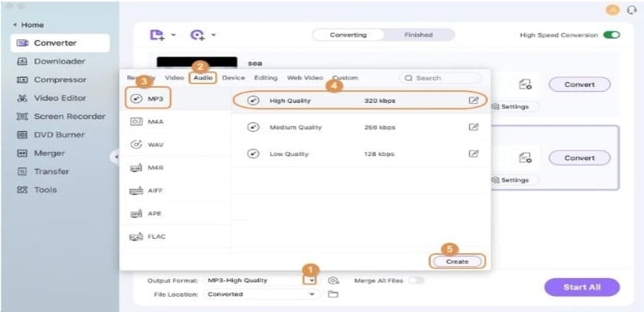The height and width of the screenshot is (312, 644).
Task: Open Tools from the sidebar
Action: click(60, 190)
